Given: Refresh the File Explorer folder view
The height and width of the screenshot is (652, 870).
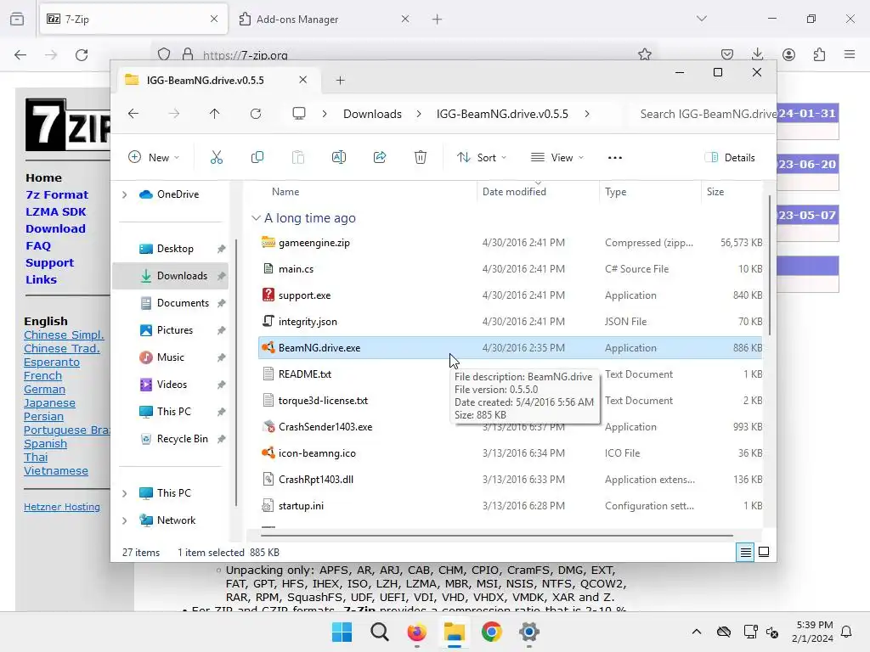Looking at the screenshot, I should click(x=255, y=114).
